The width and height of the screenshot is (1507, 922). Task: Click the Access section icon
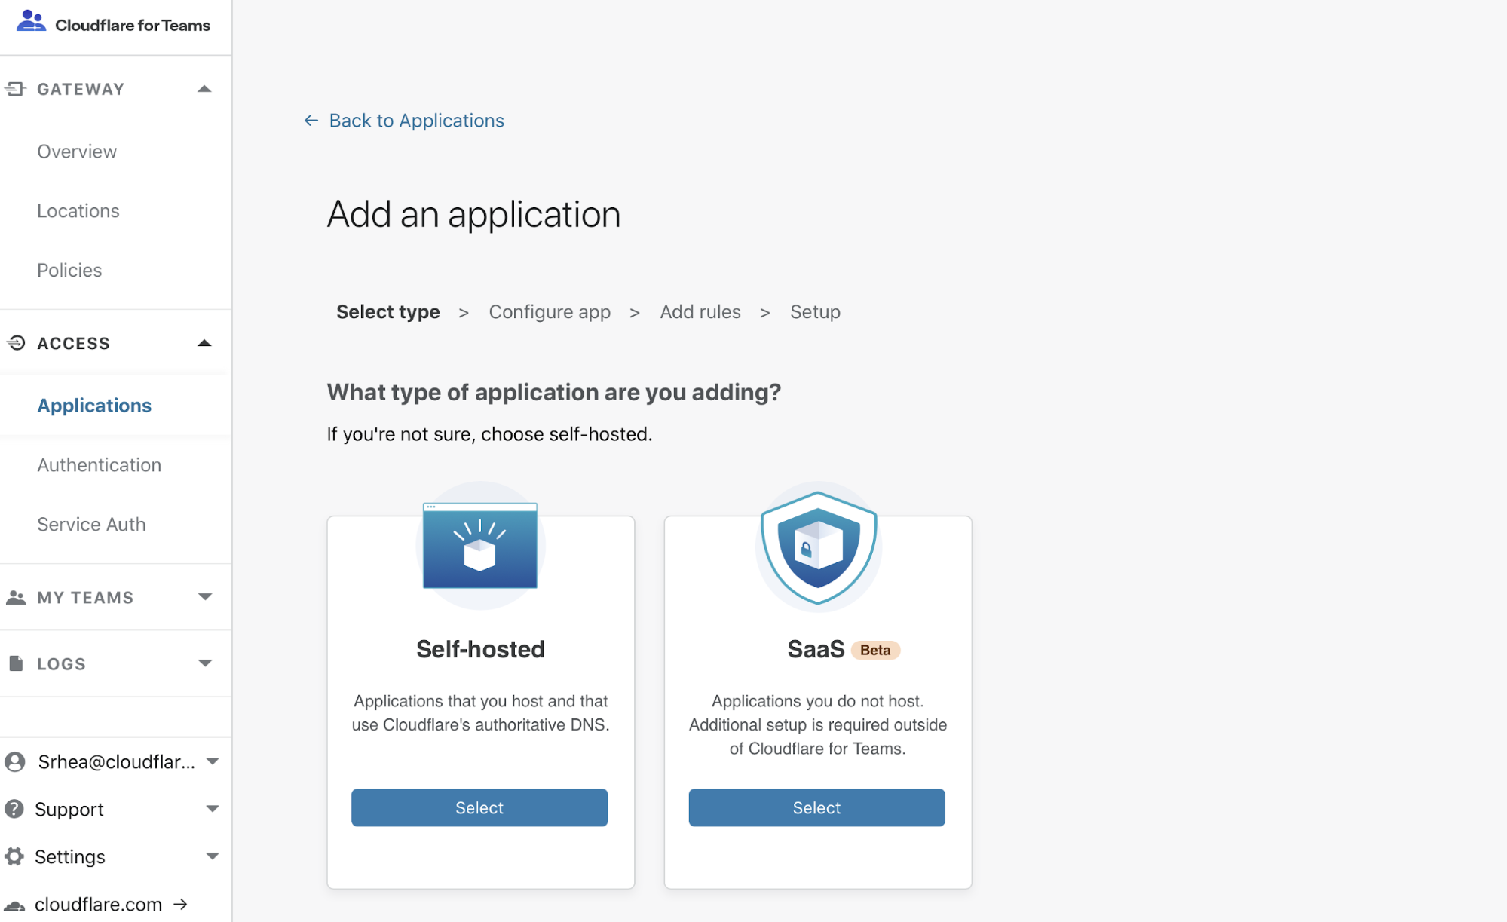[x=16, y=343]
